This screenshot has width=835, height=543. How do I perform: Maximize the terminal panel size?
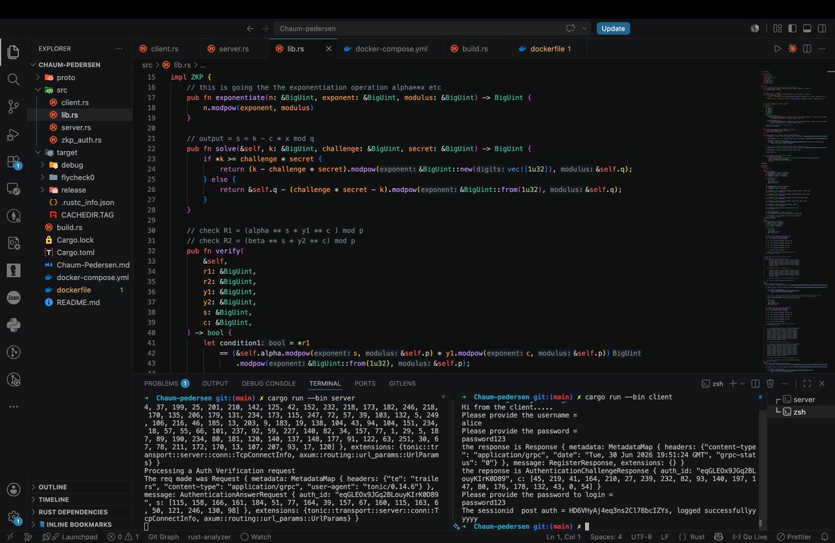coord(806,384)
